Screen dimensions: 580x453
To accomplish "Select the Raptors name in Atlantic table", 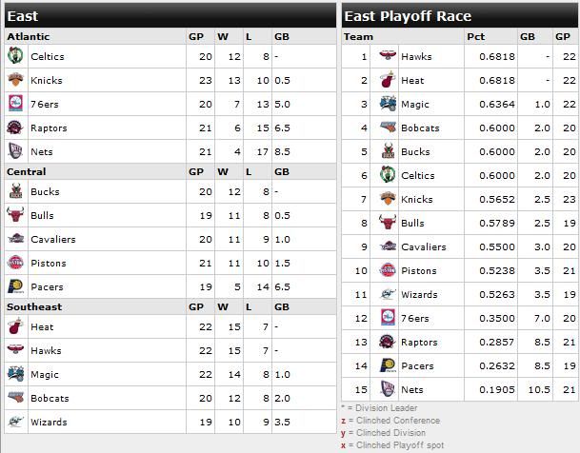I will point(49,128).
